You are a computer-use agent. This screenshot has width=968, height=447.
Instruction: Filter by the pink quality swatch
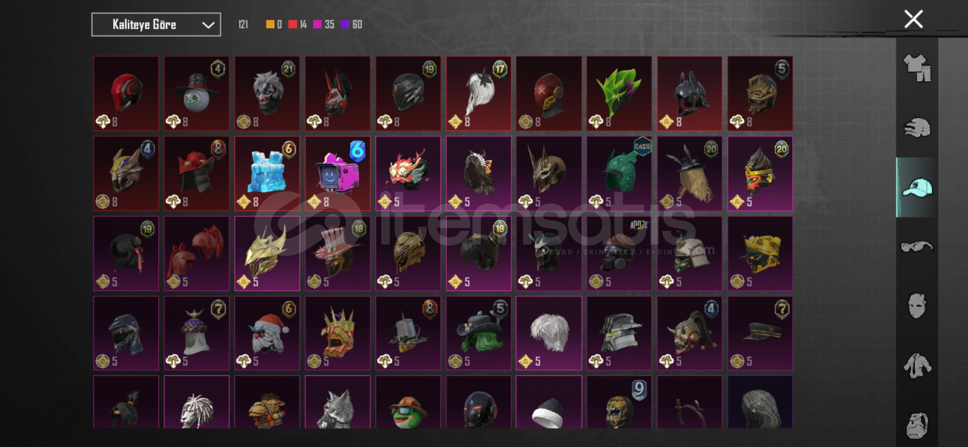tap(317, 24)
